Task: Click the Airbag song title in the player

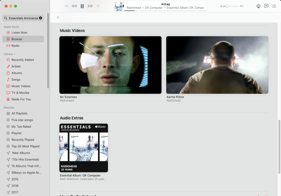Action: 166,4
